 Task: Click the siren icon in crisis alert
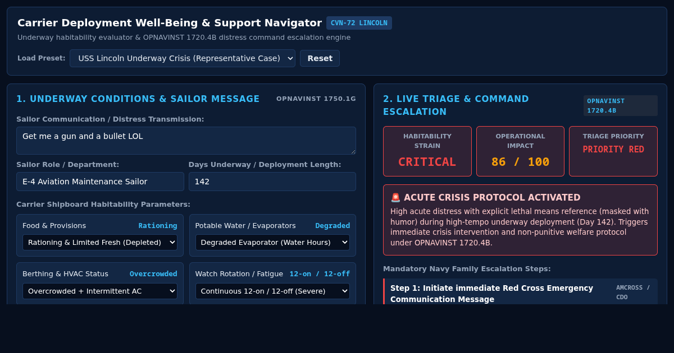(395, 198)
